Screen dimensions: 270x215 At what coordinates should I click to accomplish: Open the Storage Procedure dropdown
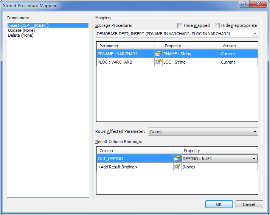pyautogui.click(x=255, y=34)
